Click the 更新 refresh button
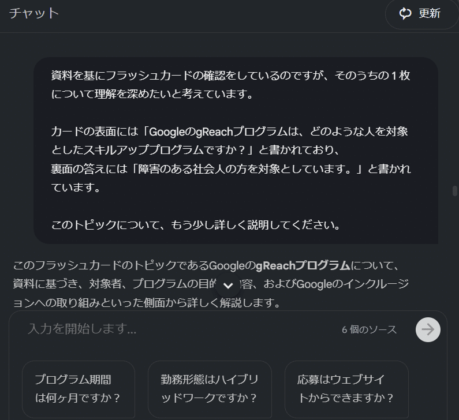This screenshot has width=459, height=420. click(x=421, y=13)
